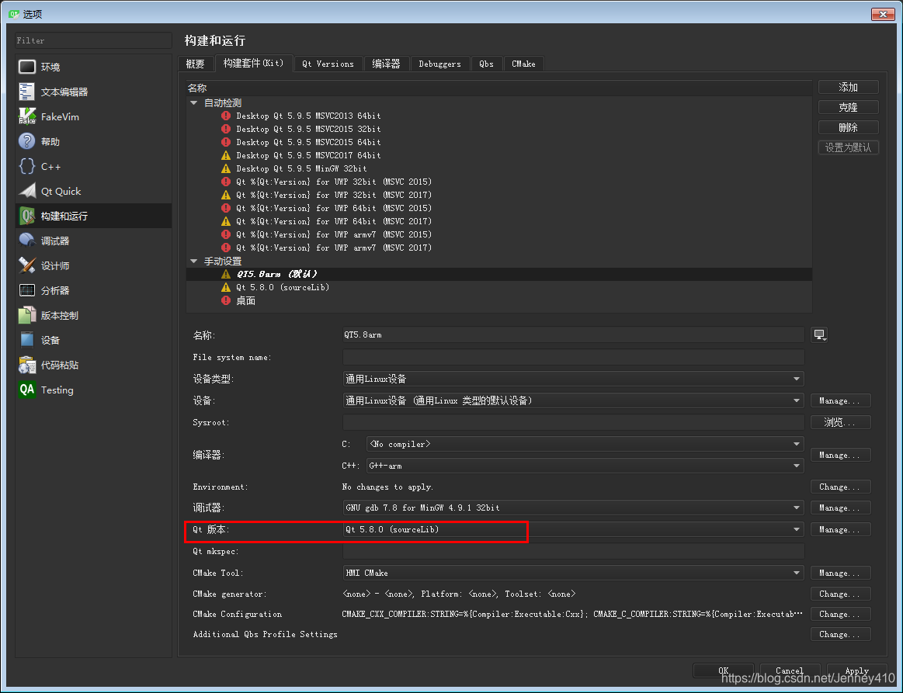Apply the kit changes
Image resolution: width=903 pixels, height=693 pixels.
tap(856, 670)
